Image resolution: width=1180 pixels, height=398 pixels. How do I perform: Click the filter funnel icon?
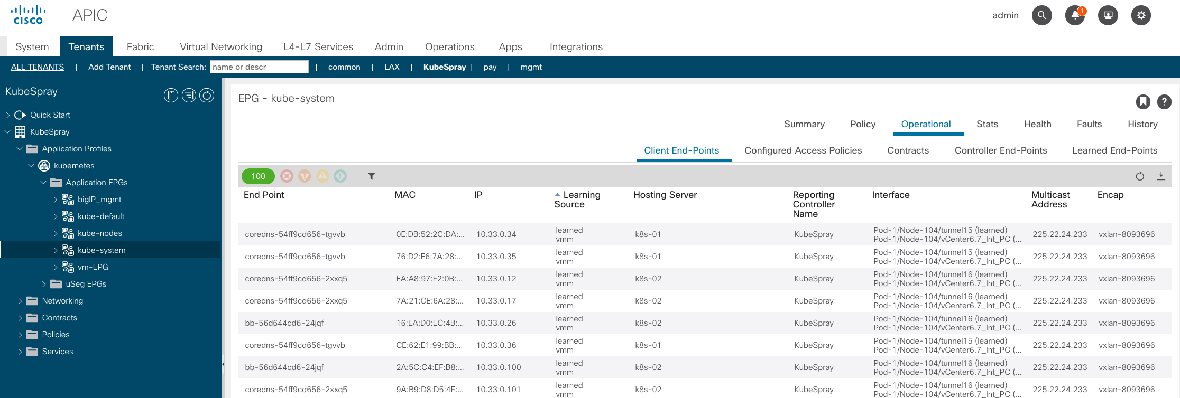point(372,176)
